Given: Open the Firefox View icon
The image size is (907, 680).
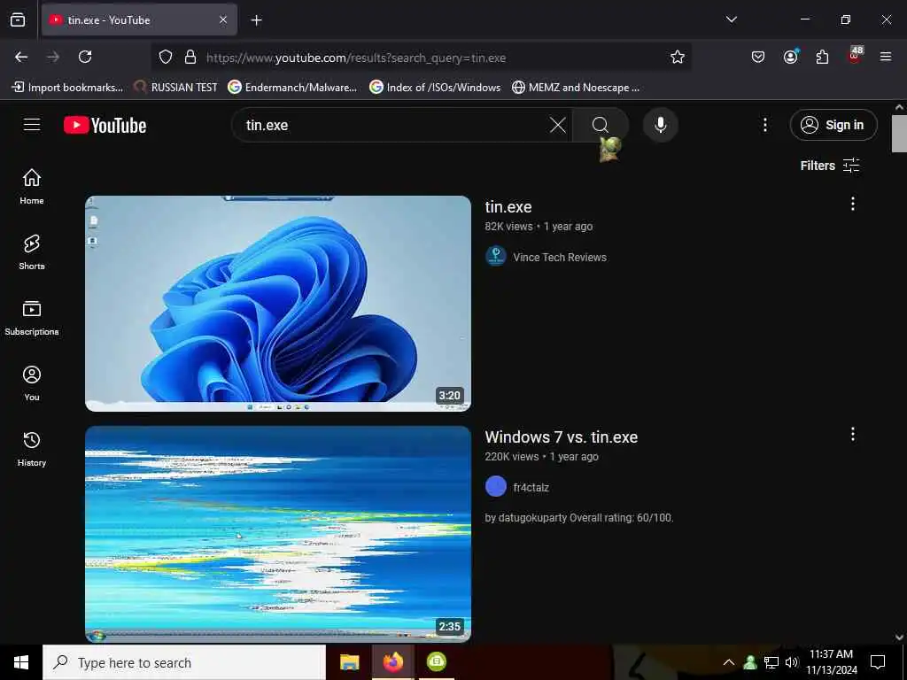Looking at the screenshot, I should click(x=18, y=19).
